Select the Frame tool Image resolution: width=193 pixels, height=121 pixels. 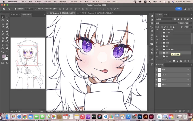click(x=7, y=24)
